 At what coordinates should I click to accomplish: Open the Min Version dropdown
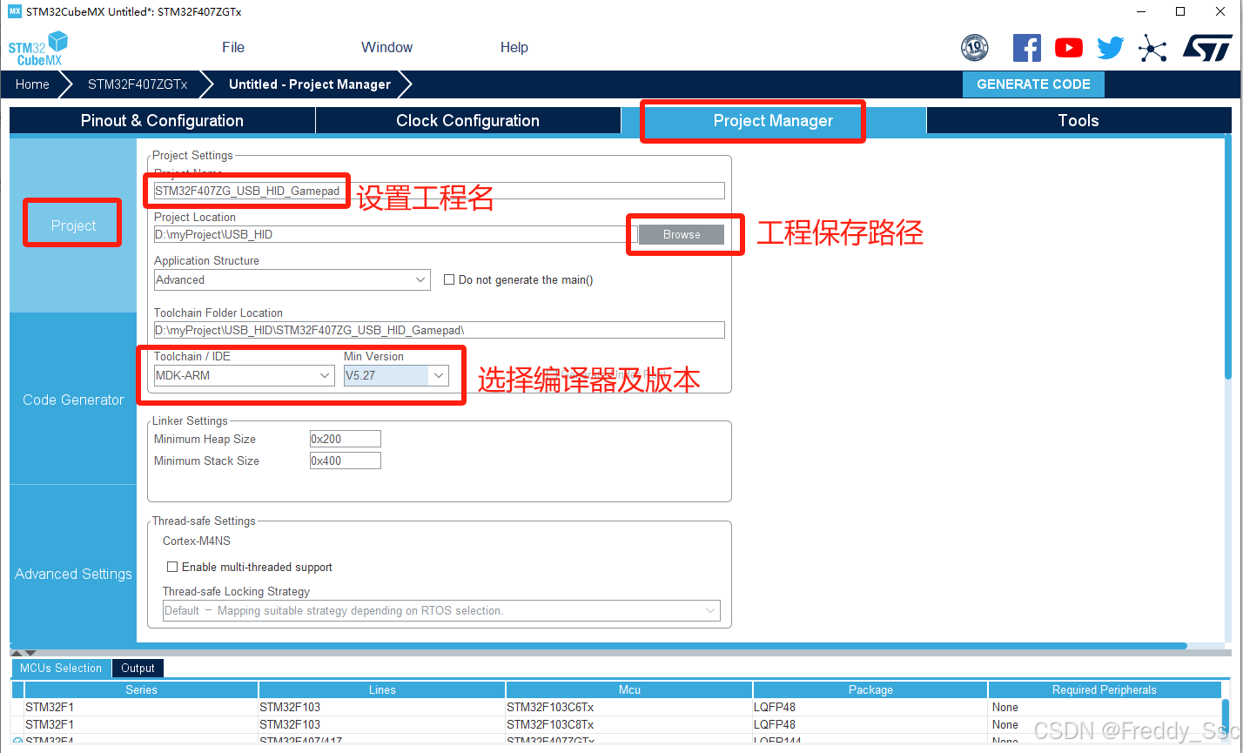pyautogui.click(x=396, y=375)
